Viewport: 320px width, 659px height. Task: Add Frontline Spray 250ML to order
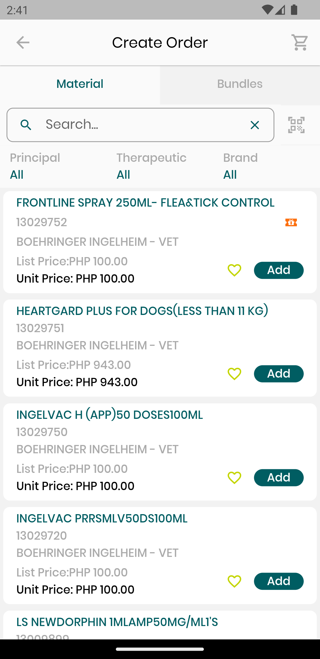pyautogui.click(x=279, y=270)
